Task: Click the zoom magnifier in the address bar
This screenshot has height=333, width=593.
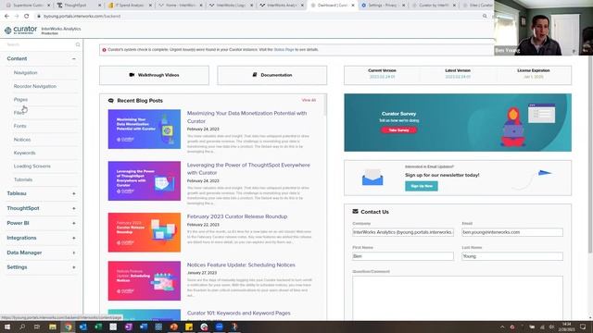Action: click(x=485, y=17)
